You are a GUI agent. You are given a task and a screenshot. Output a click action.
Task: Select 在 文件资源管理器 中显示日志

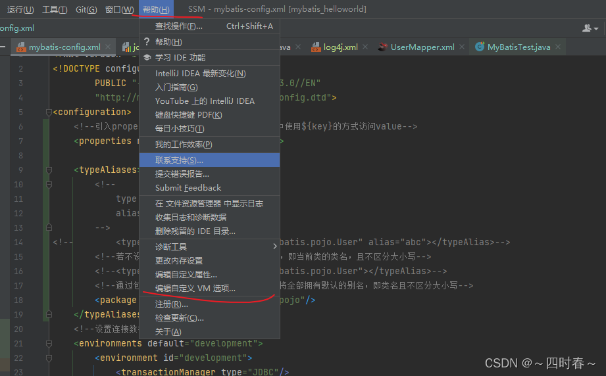209,203
